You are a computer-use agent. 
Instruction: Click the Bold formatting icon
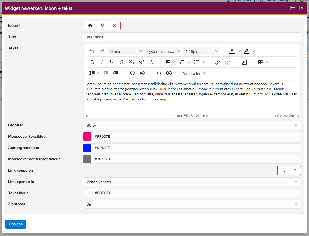click(92, 62)
